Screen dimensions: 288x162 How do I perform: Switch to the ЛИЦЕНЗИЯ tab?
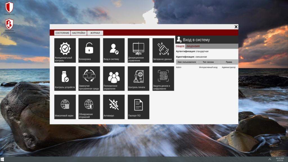tap(193, 46)
